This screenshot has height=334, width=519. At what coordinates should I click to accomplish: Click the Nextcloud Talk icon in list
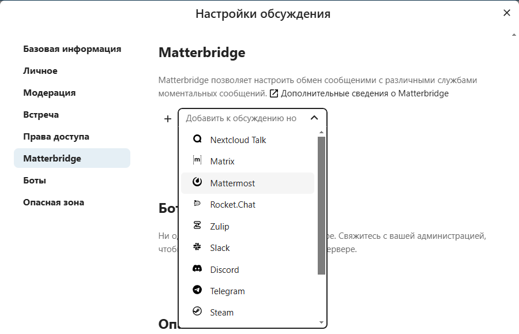point(197,140)
